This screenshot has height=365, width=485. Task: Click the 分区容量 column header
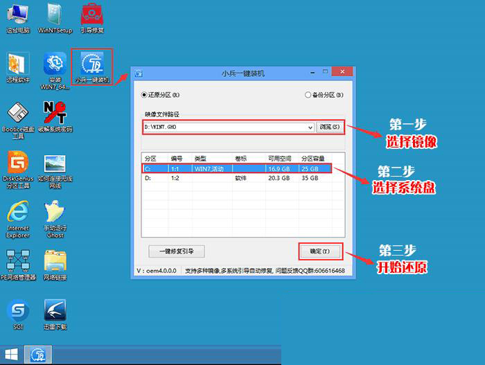[315, 159]
